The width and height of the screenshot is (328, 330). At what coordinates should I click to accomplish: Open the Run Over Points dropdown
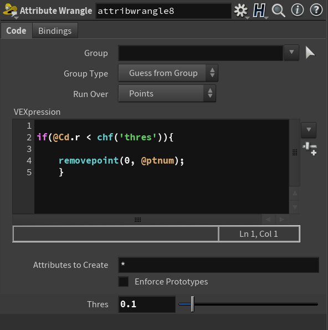167,93
